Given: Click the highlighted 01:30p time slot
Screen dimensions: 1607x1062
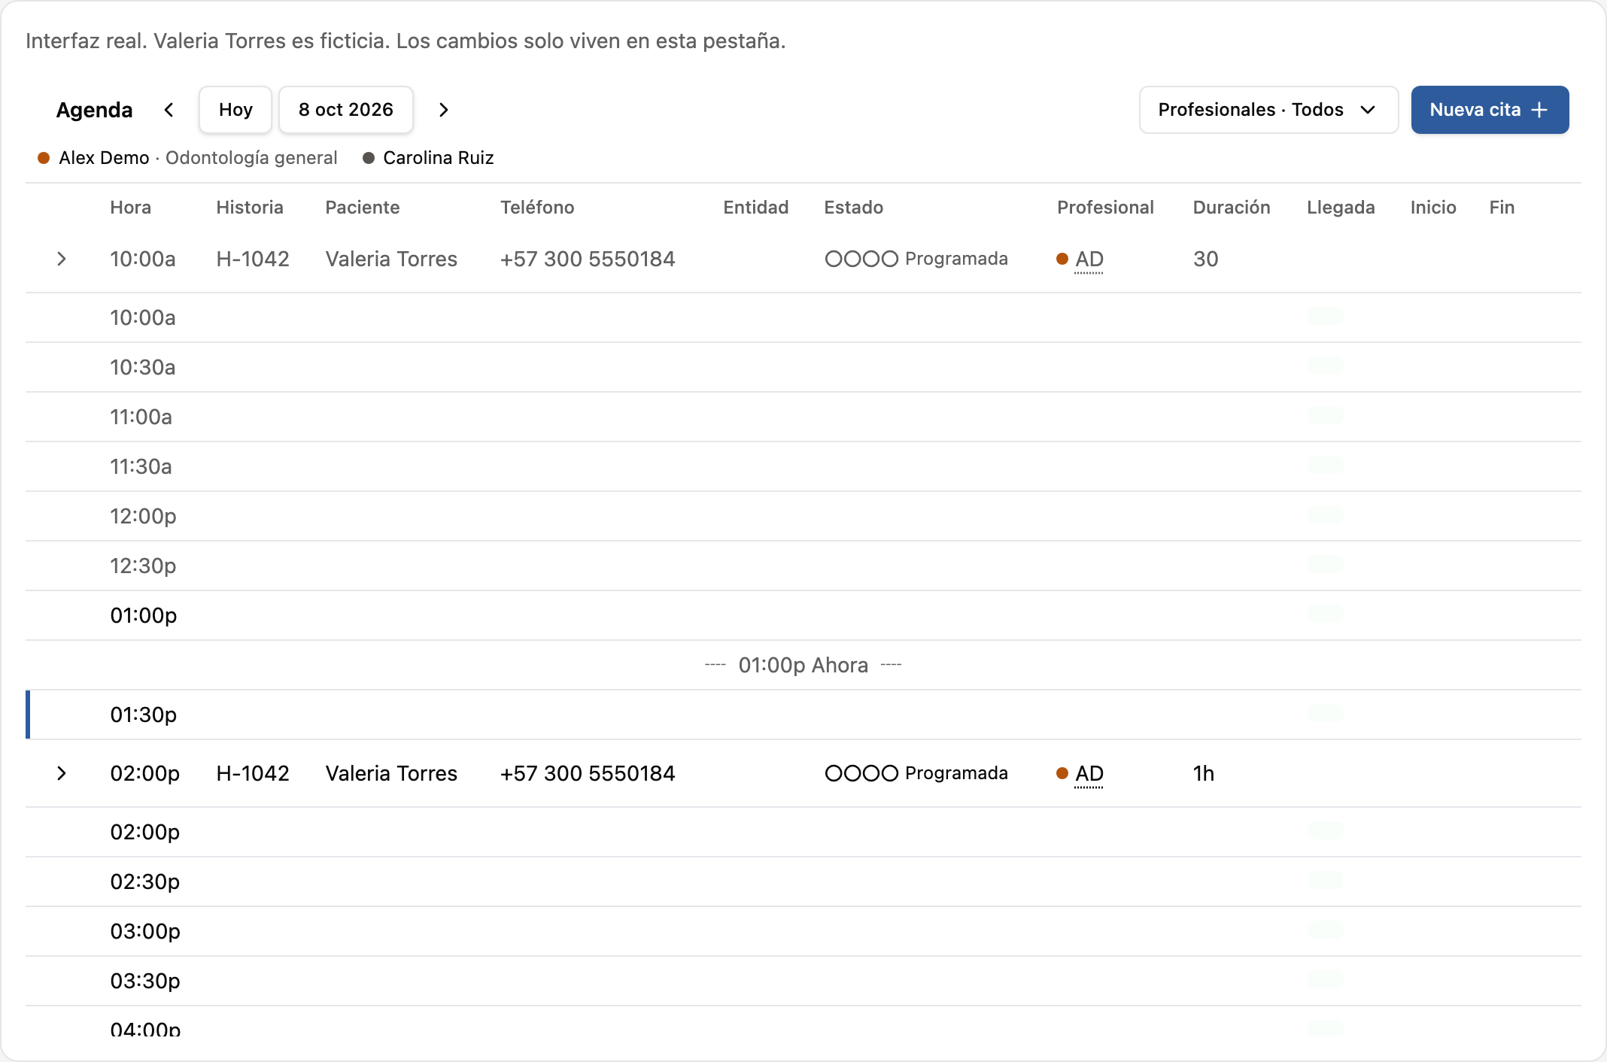Looking at the screenshot, I should pyautogui.click(x=803, y=715).
